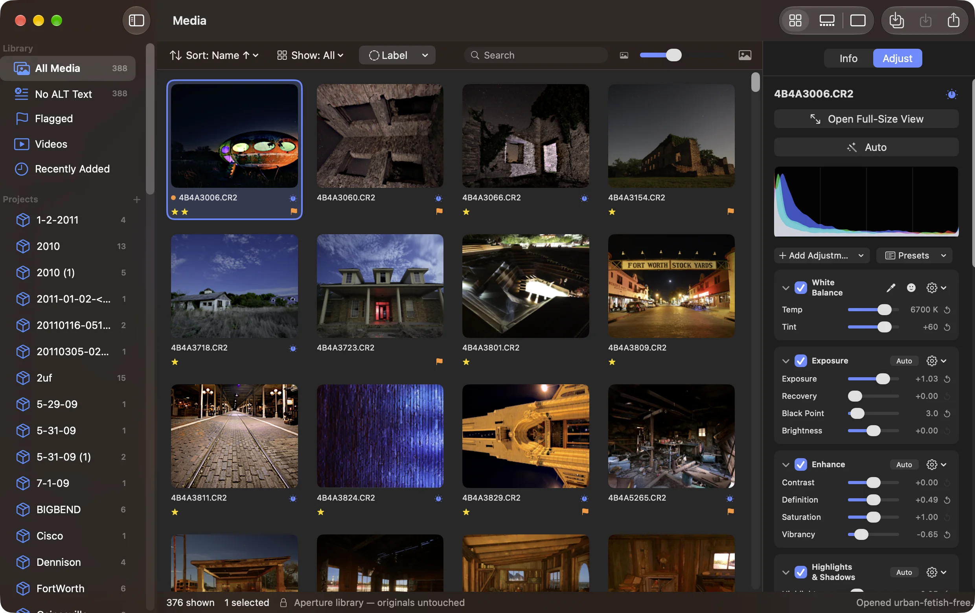Click adjustment indicator beside 4B4A3006.CR2 title
The width and height of the screenshot is (975, 613).
pyautogui.click(x=951, y=94)
